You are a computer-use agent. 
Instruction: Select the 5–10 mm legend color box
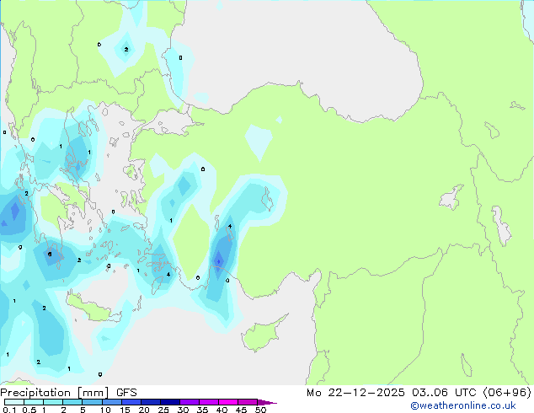point(92,402)
